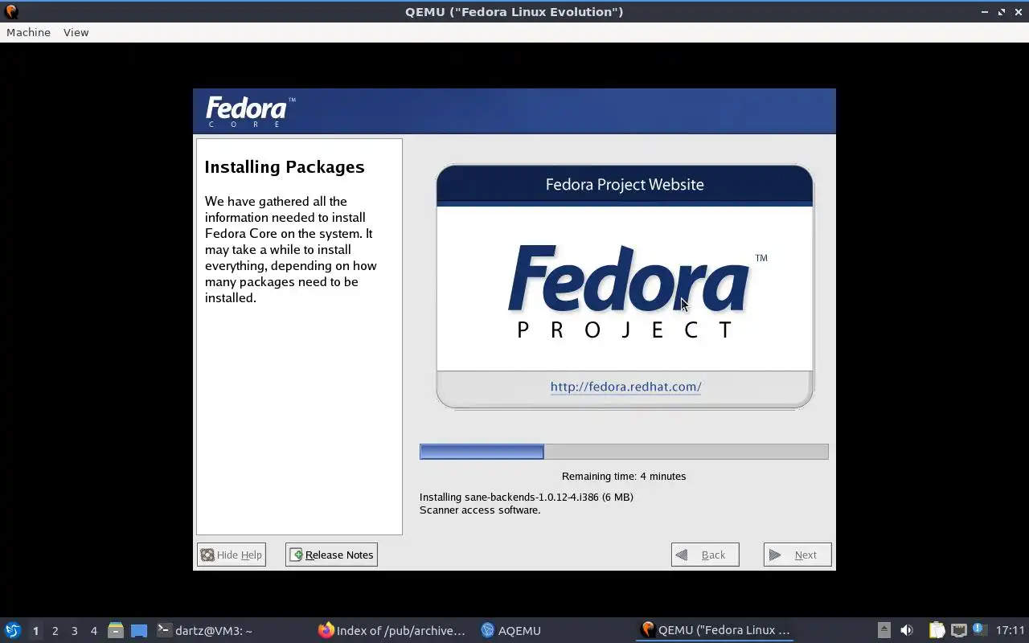
Task: Open the View menu
Action: pyautogui.click(x=76, y=32)
